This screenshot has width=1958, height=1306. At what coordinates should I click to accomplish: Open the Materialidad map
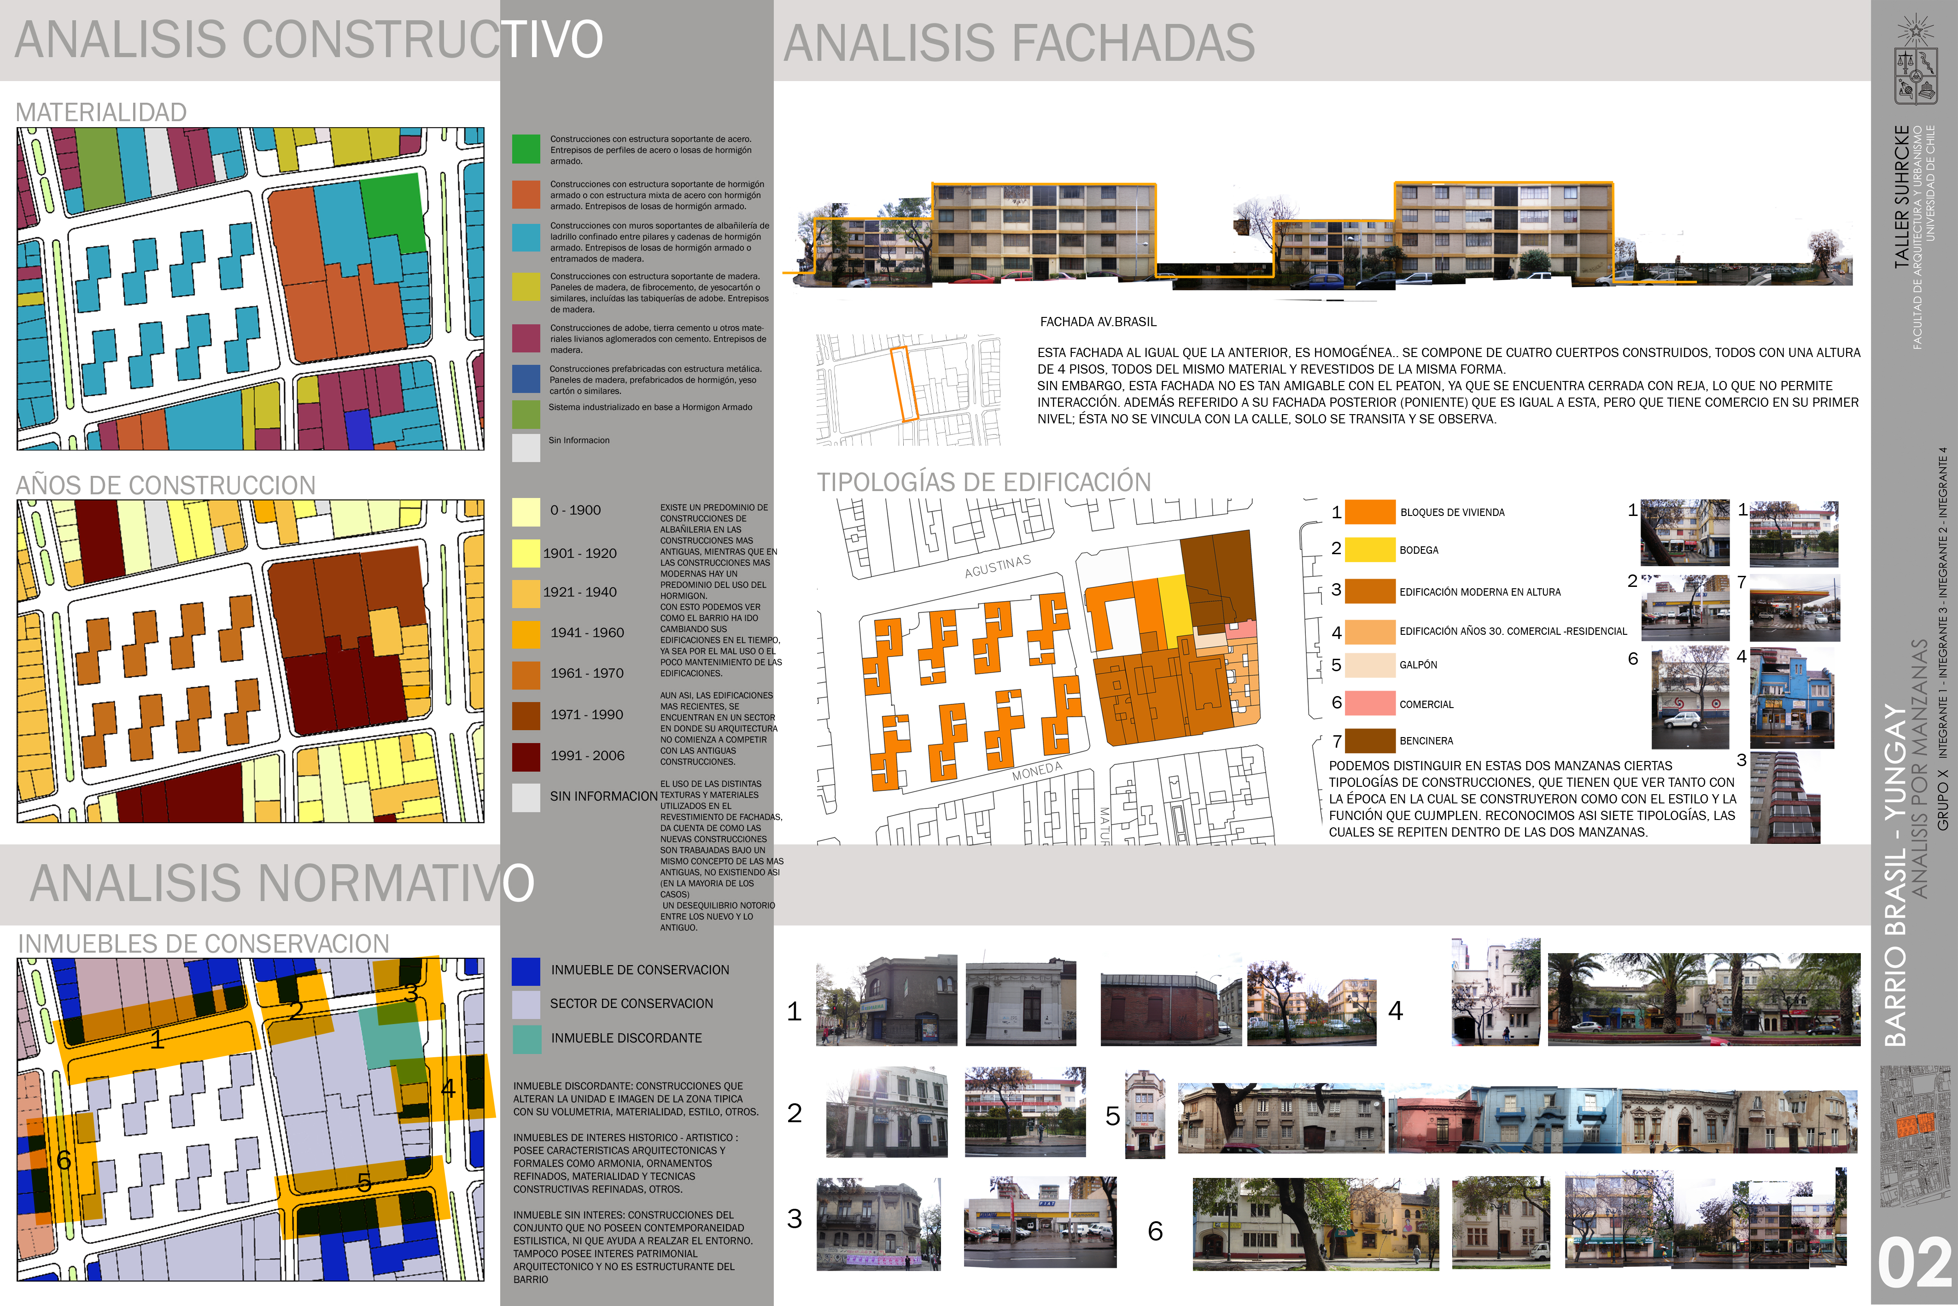pyautogui.click(x=250, y=289)
